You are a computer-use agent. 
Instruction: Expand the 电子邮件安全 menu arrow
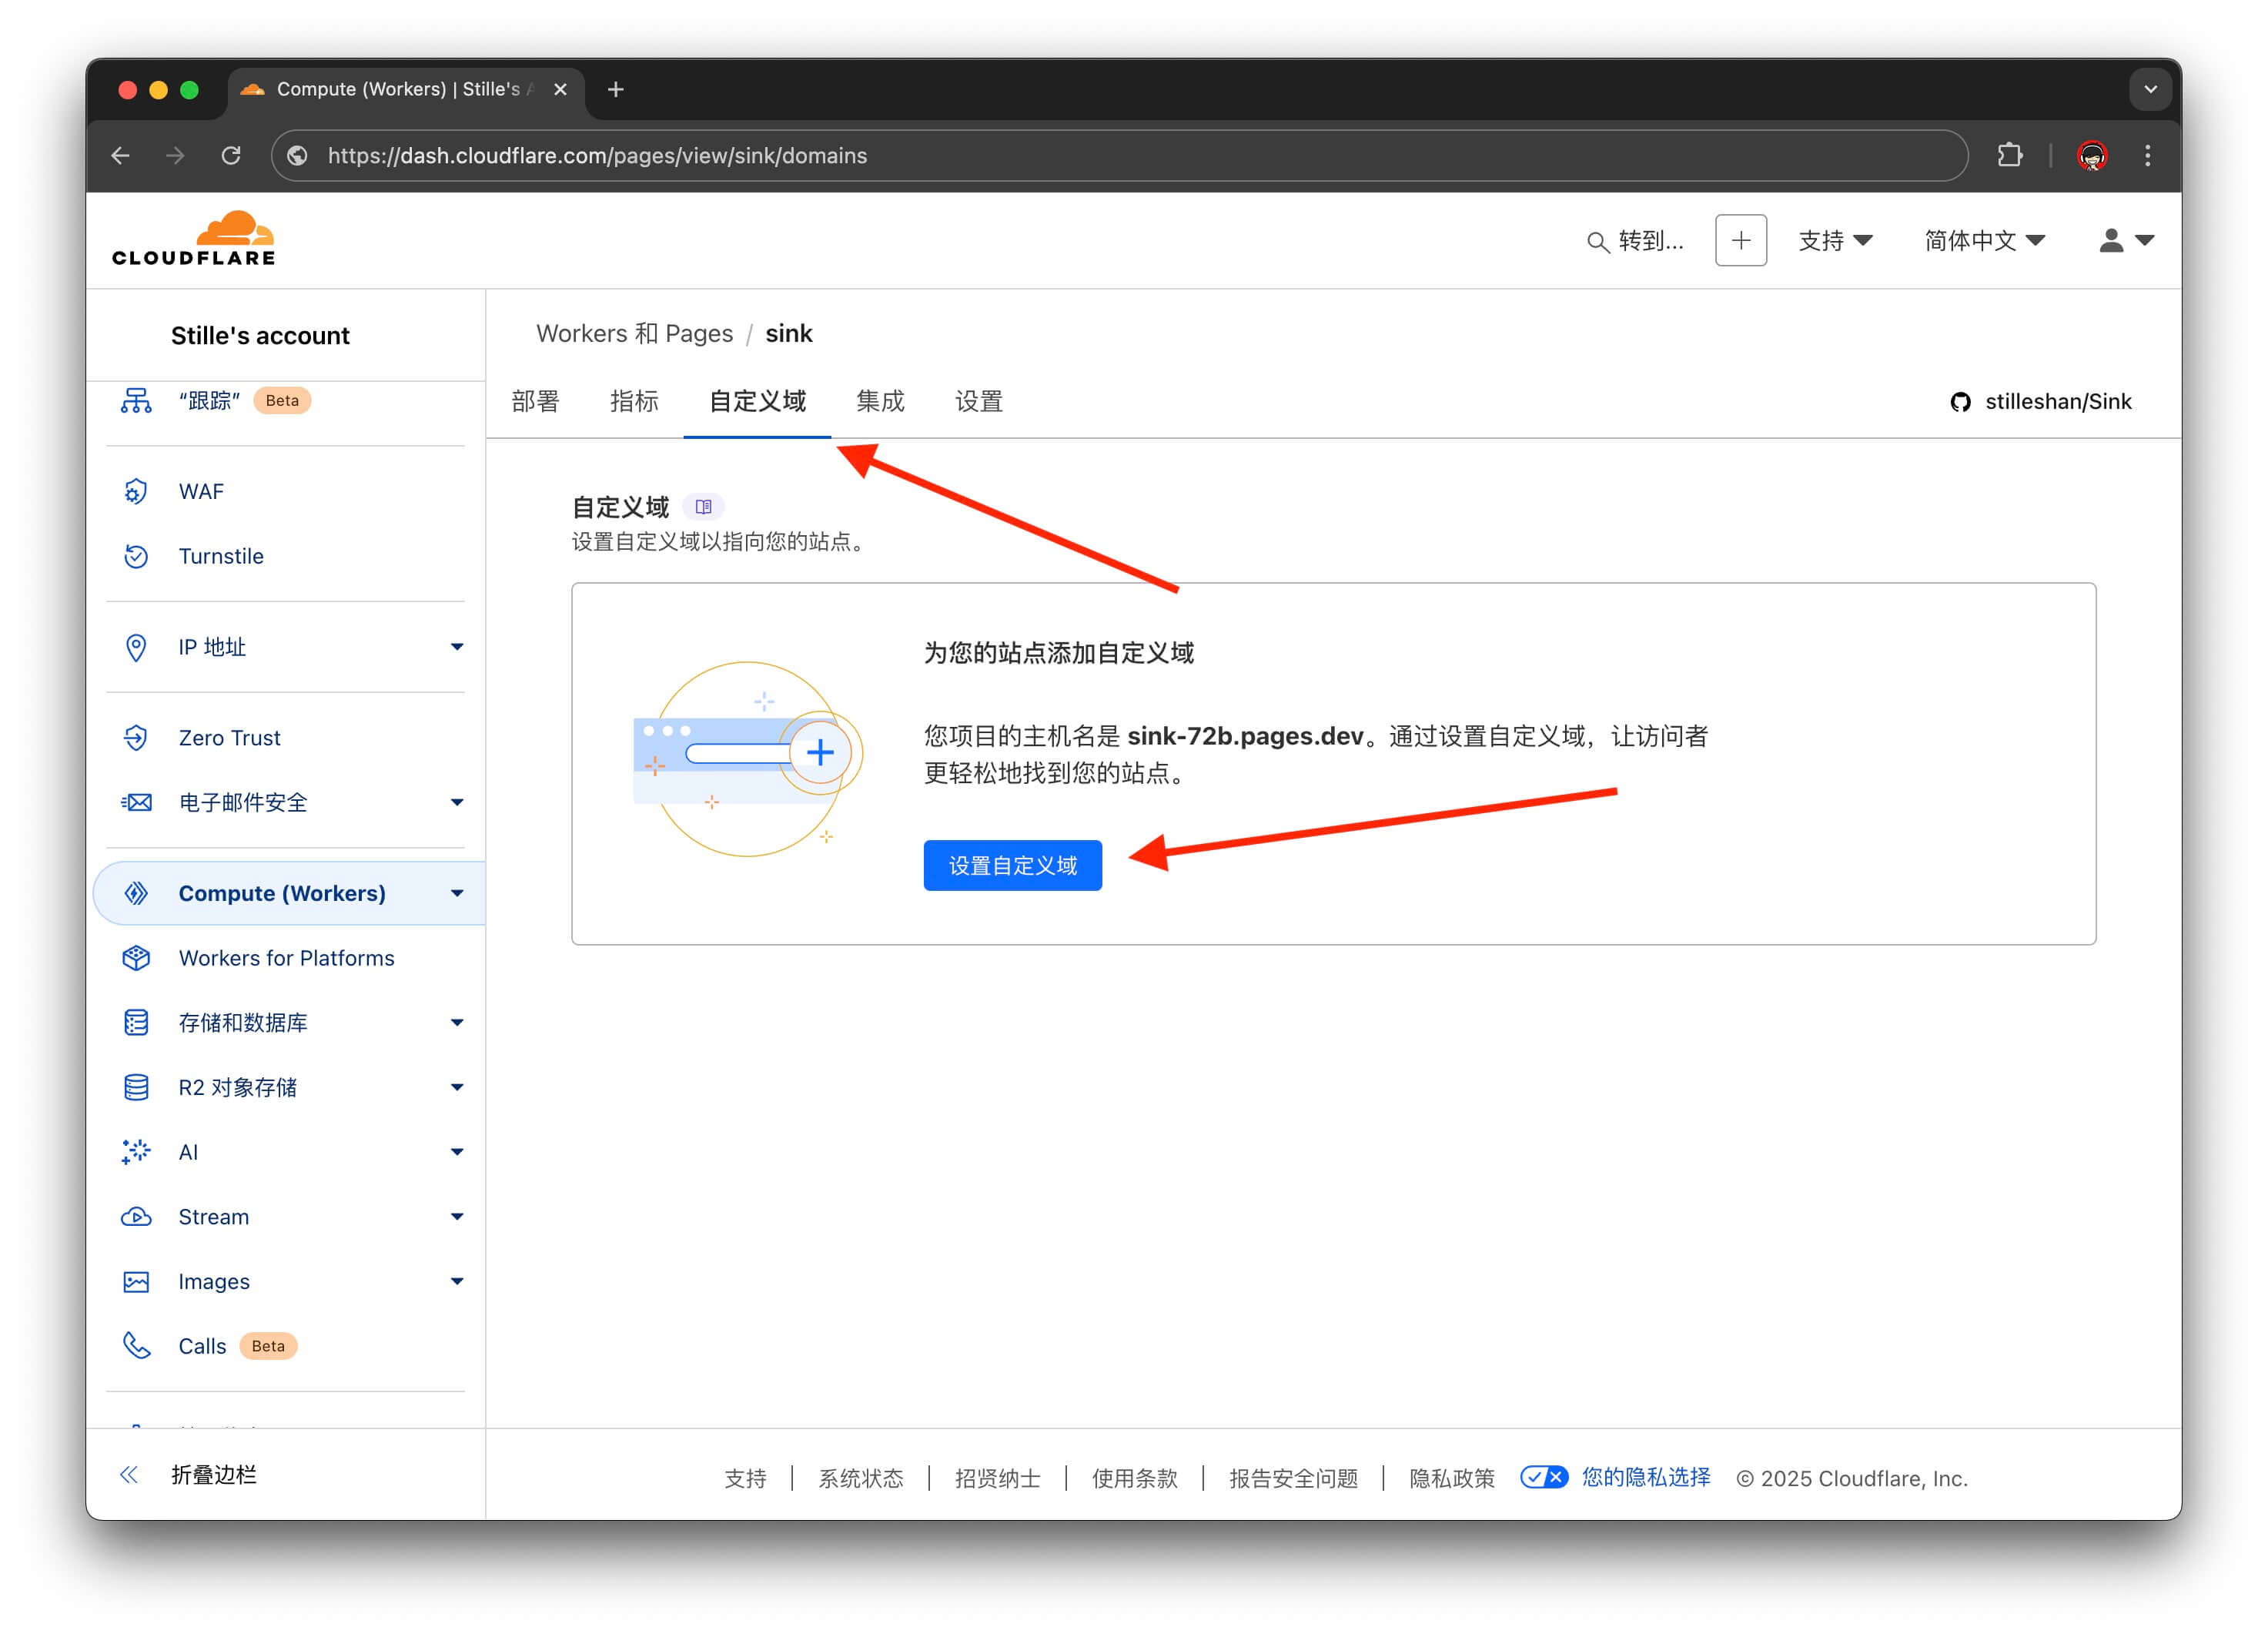[x=457, y=802]
